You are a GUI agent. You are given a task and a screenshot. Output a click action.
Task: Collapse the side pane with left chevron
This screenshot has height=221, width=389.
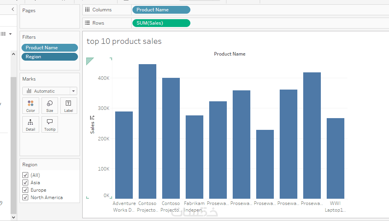[13, 9]
